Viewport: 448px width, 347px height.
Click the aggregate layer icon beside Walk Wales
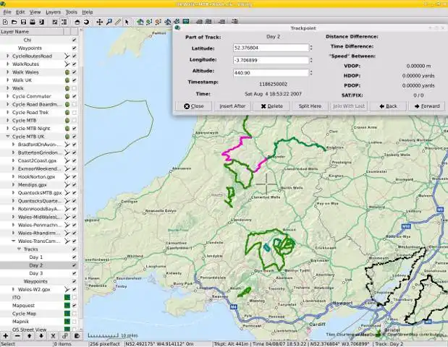click(x=67, y=72)
